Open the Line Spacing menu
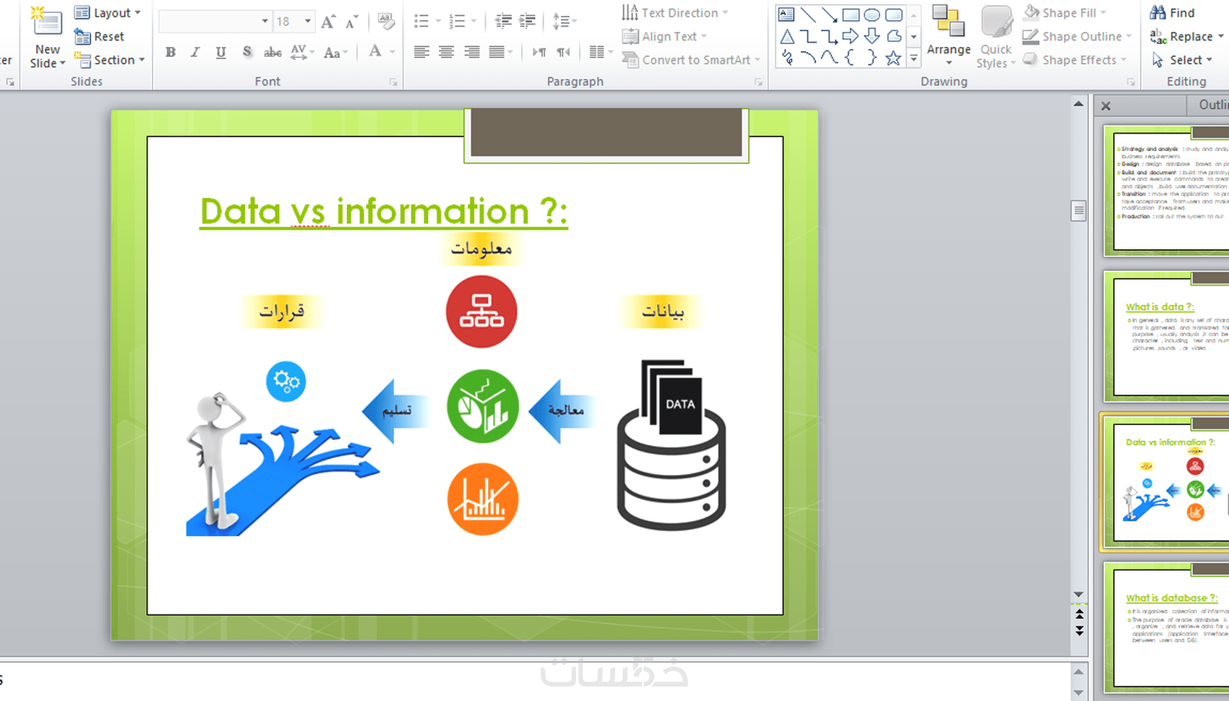Viewport: 1229px width, 701px height. 564,22
